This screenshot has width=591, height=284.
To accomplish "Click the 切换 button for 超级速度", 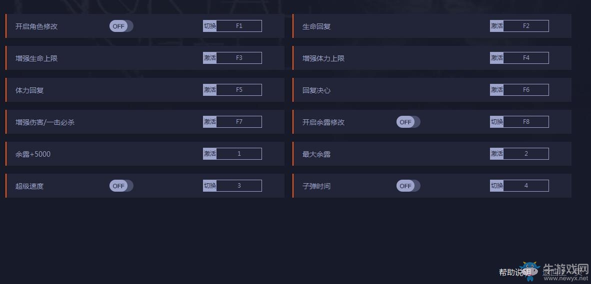I will click(209, 186).
